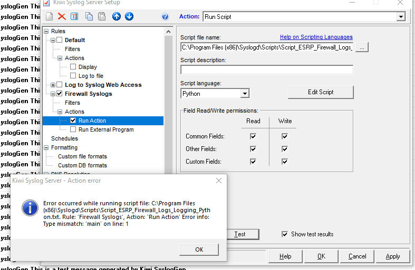This screenshot has width=415, height=270.
Task: Uncheck Other Fields Write permission
Action: click(285, 149)
